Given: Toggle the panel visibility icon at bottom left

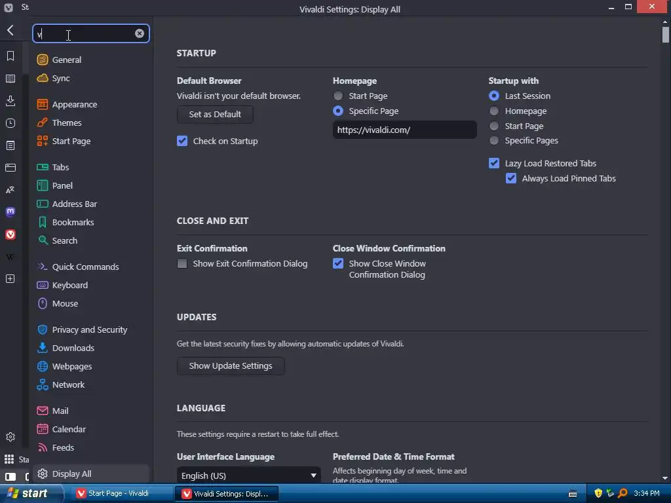Looking at the screenshot, I should coord(10,477).
